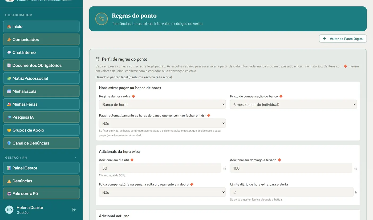Click the text "Mínimo legal de 50%."
The height and width of the screenshot is (220, 373).
pyautogui.click(x=112, y=175)
